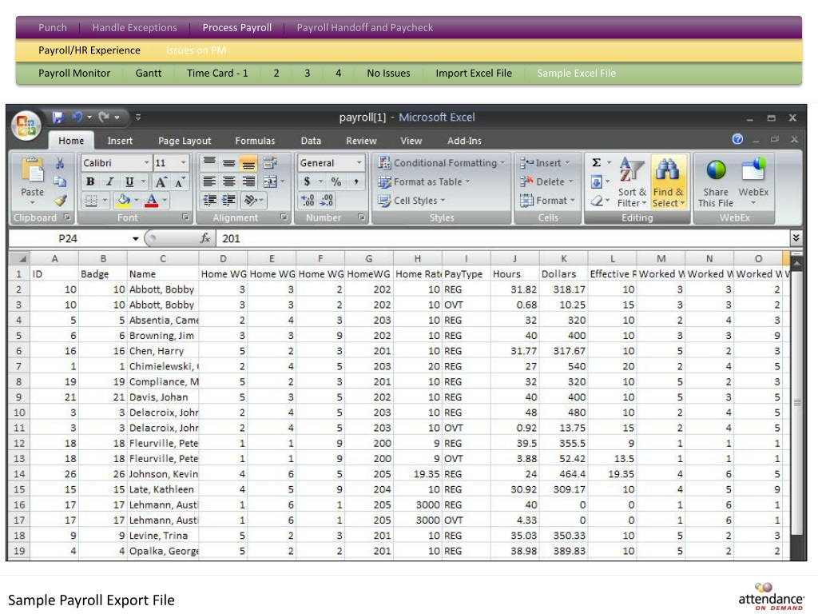818x614 pixels.
Task: Click the Office button orb
Action: point(26,126)
